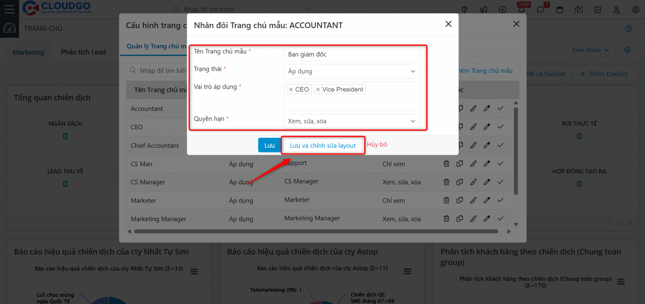Click the horizontal scrollbar of template table
This screenshot has width=645, height=304.
point(316,231)
